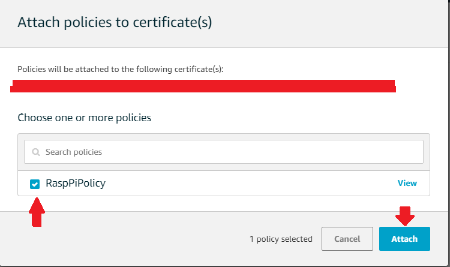Click the magnifying glass search icon
Viewport: 450px width, 267px height.
coord(36,152)
